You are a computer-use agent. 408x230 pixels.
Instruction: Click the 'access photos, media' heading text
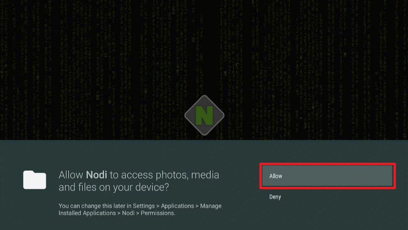[x=170, y=175]
